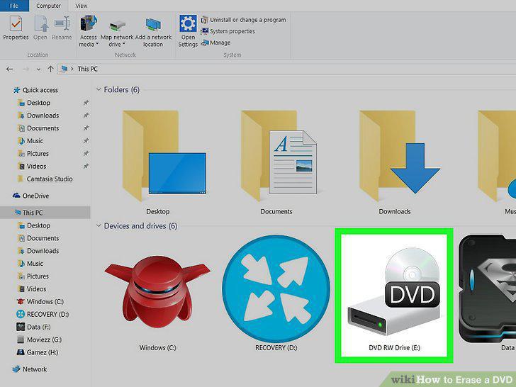The width and height of the screenshot is (516, 387).
Task: Click the Rename ribbon icon
Action: tap(62, 28)
